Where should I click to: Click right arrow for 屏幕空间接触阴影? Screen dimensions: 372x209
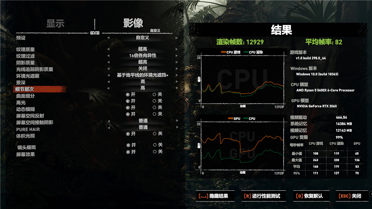pyautogui.click(x=177, y=121)
